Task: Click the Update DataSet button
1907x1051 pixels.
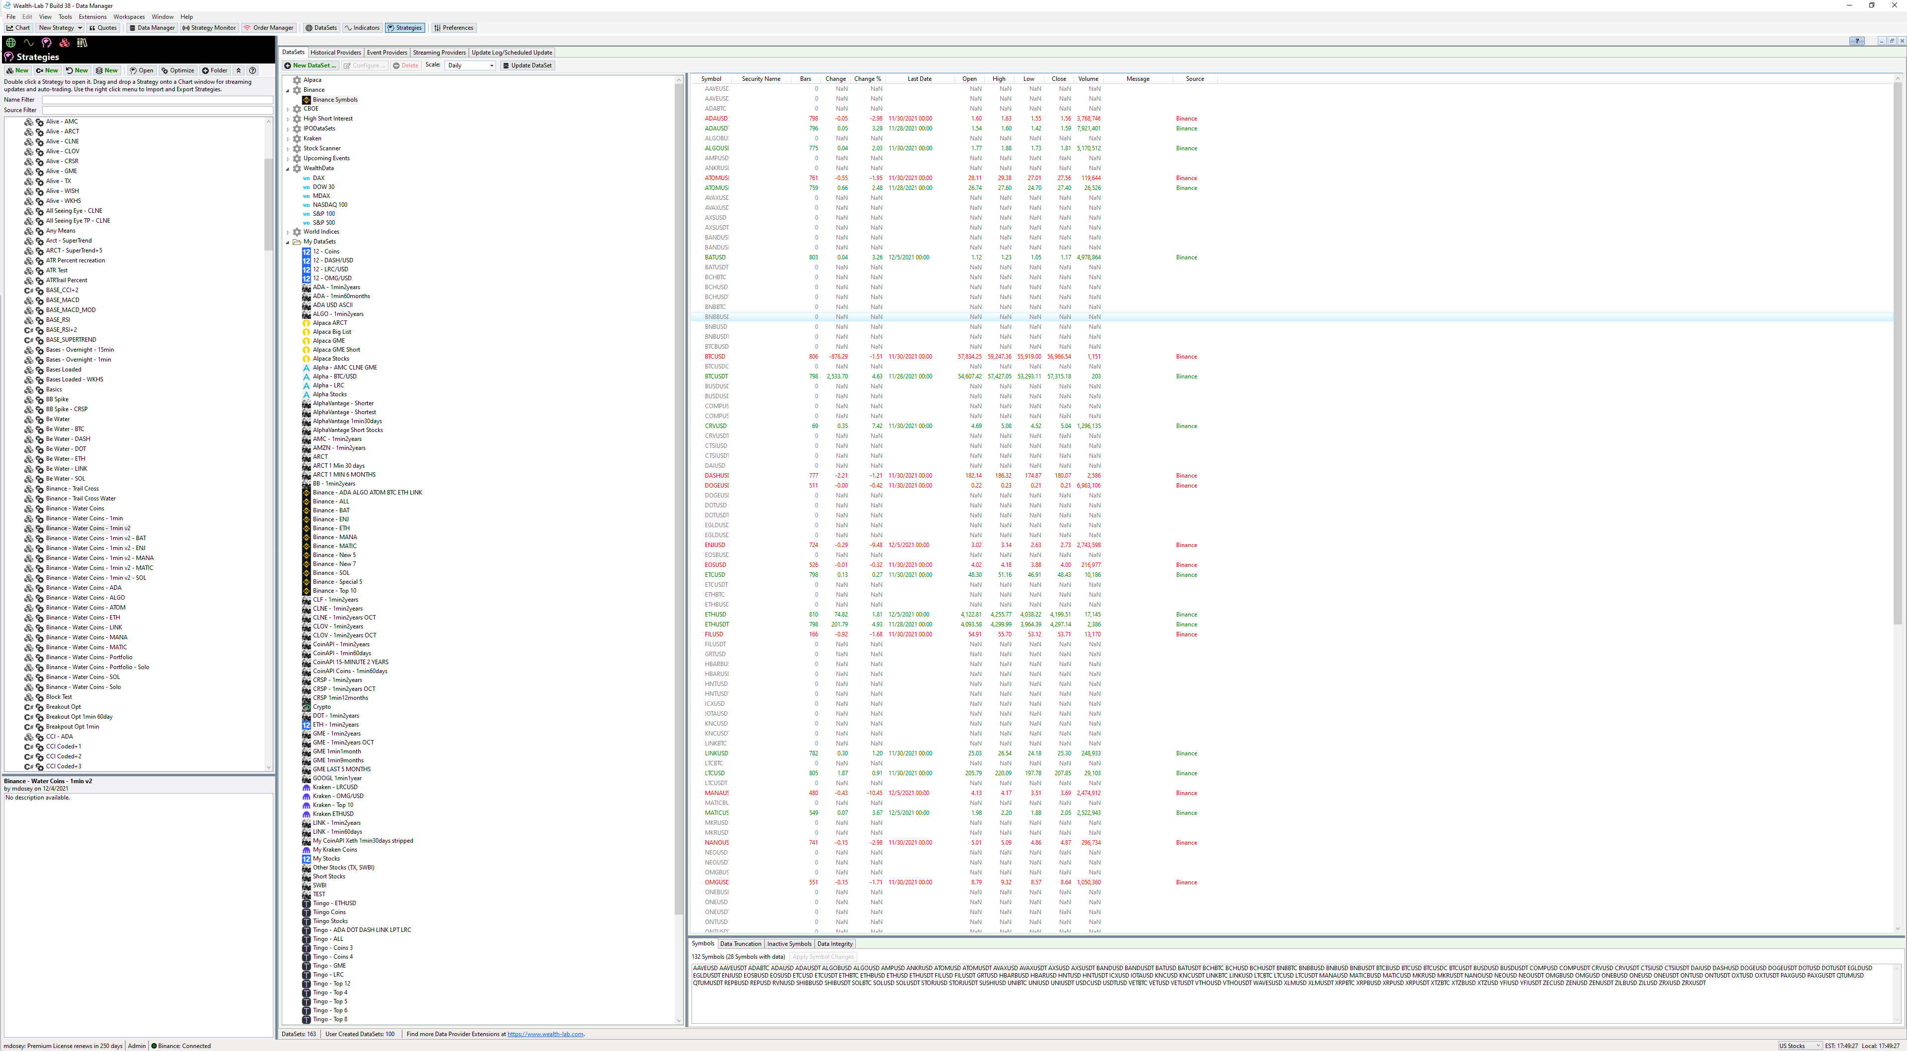Action: [527, 66]
